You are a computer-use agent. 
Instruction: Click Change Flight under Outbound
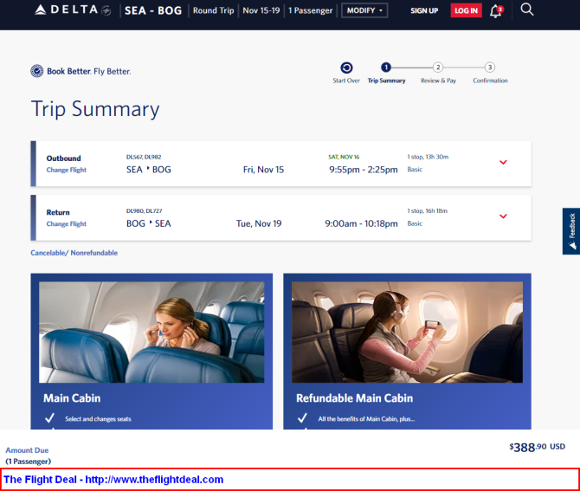pyautogui.click(x=66, y=170)
